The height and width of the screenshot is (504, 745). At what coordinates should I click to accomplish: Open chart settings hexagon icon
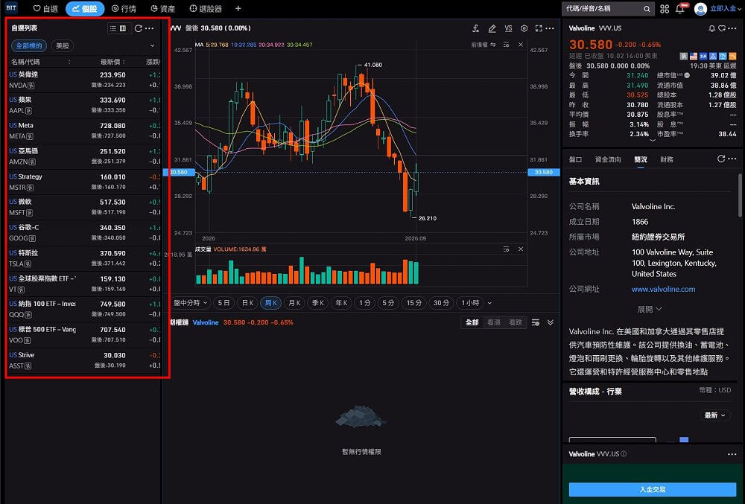point(524,28)
